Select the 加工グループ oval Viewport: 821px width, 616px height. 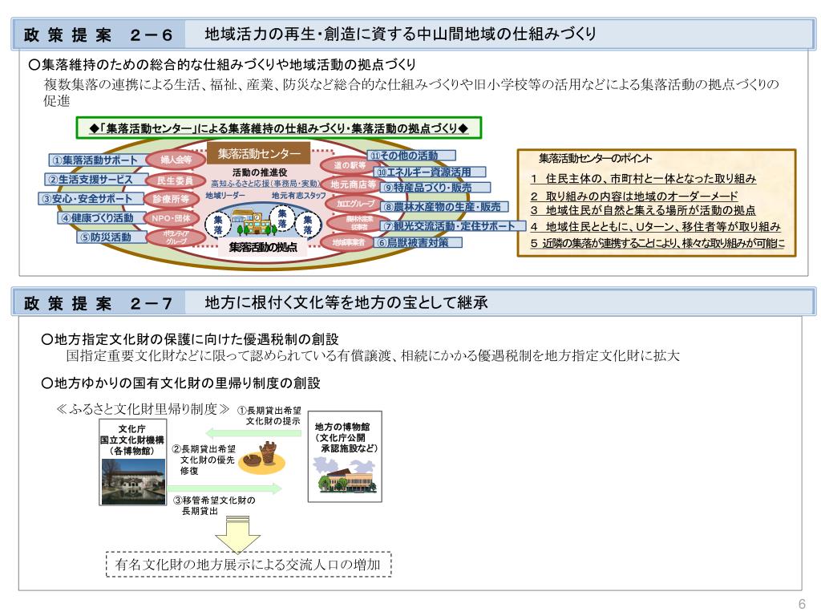[355, 203]
